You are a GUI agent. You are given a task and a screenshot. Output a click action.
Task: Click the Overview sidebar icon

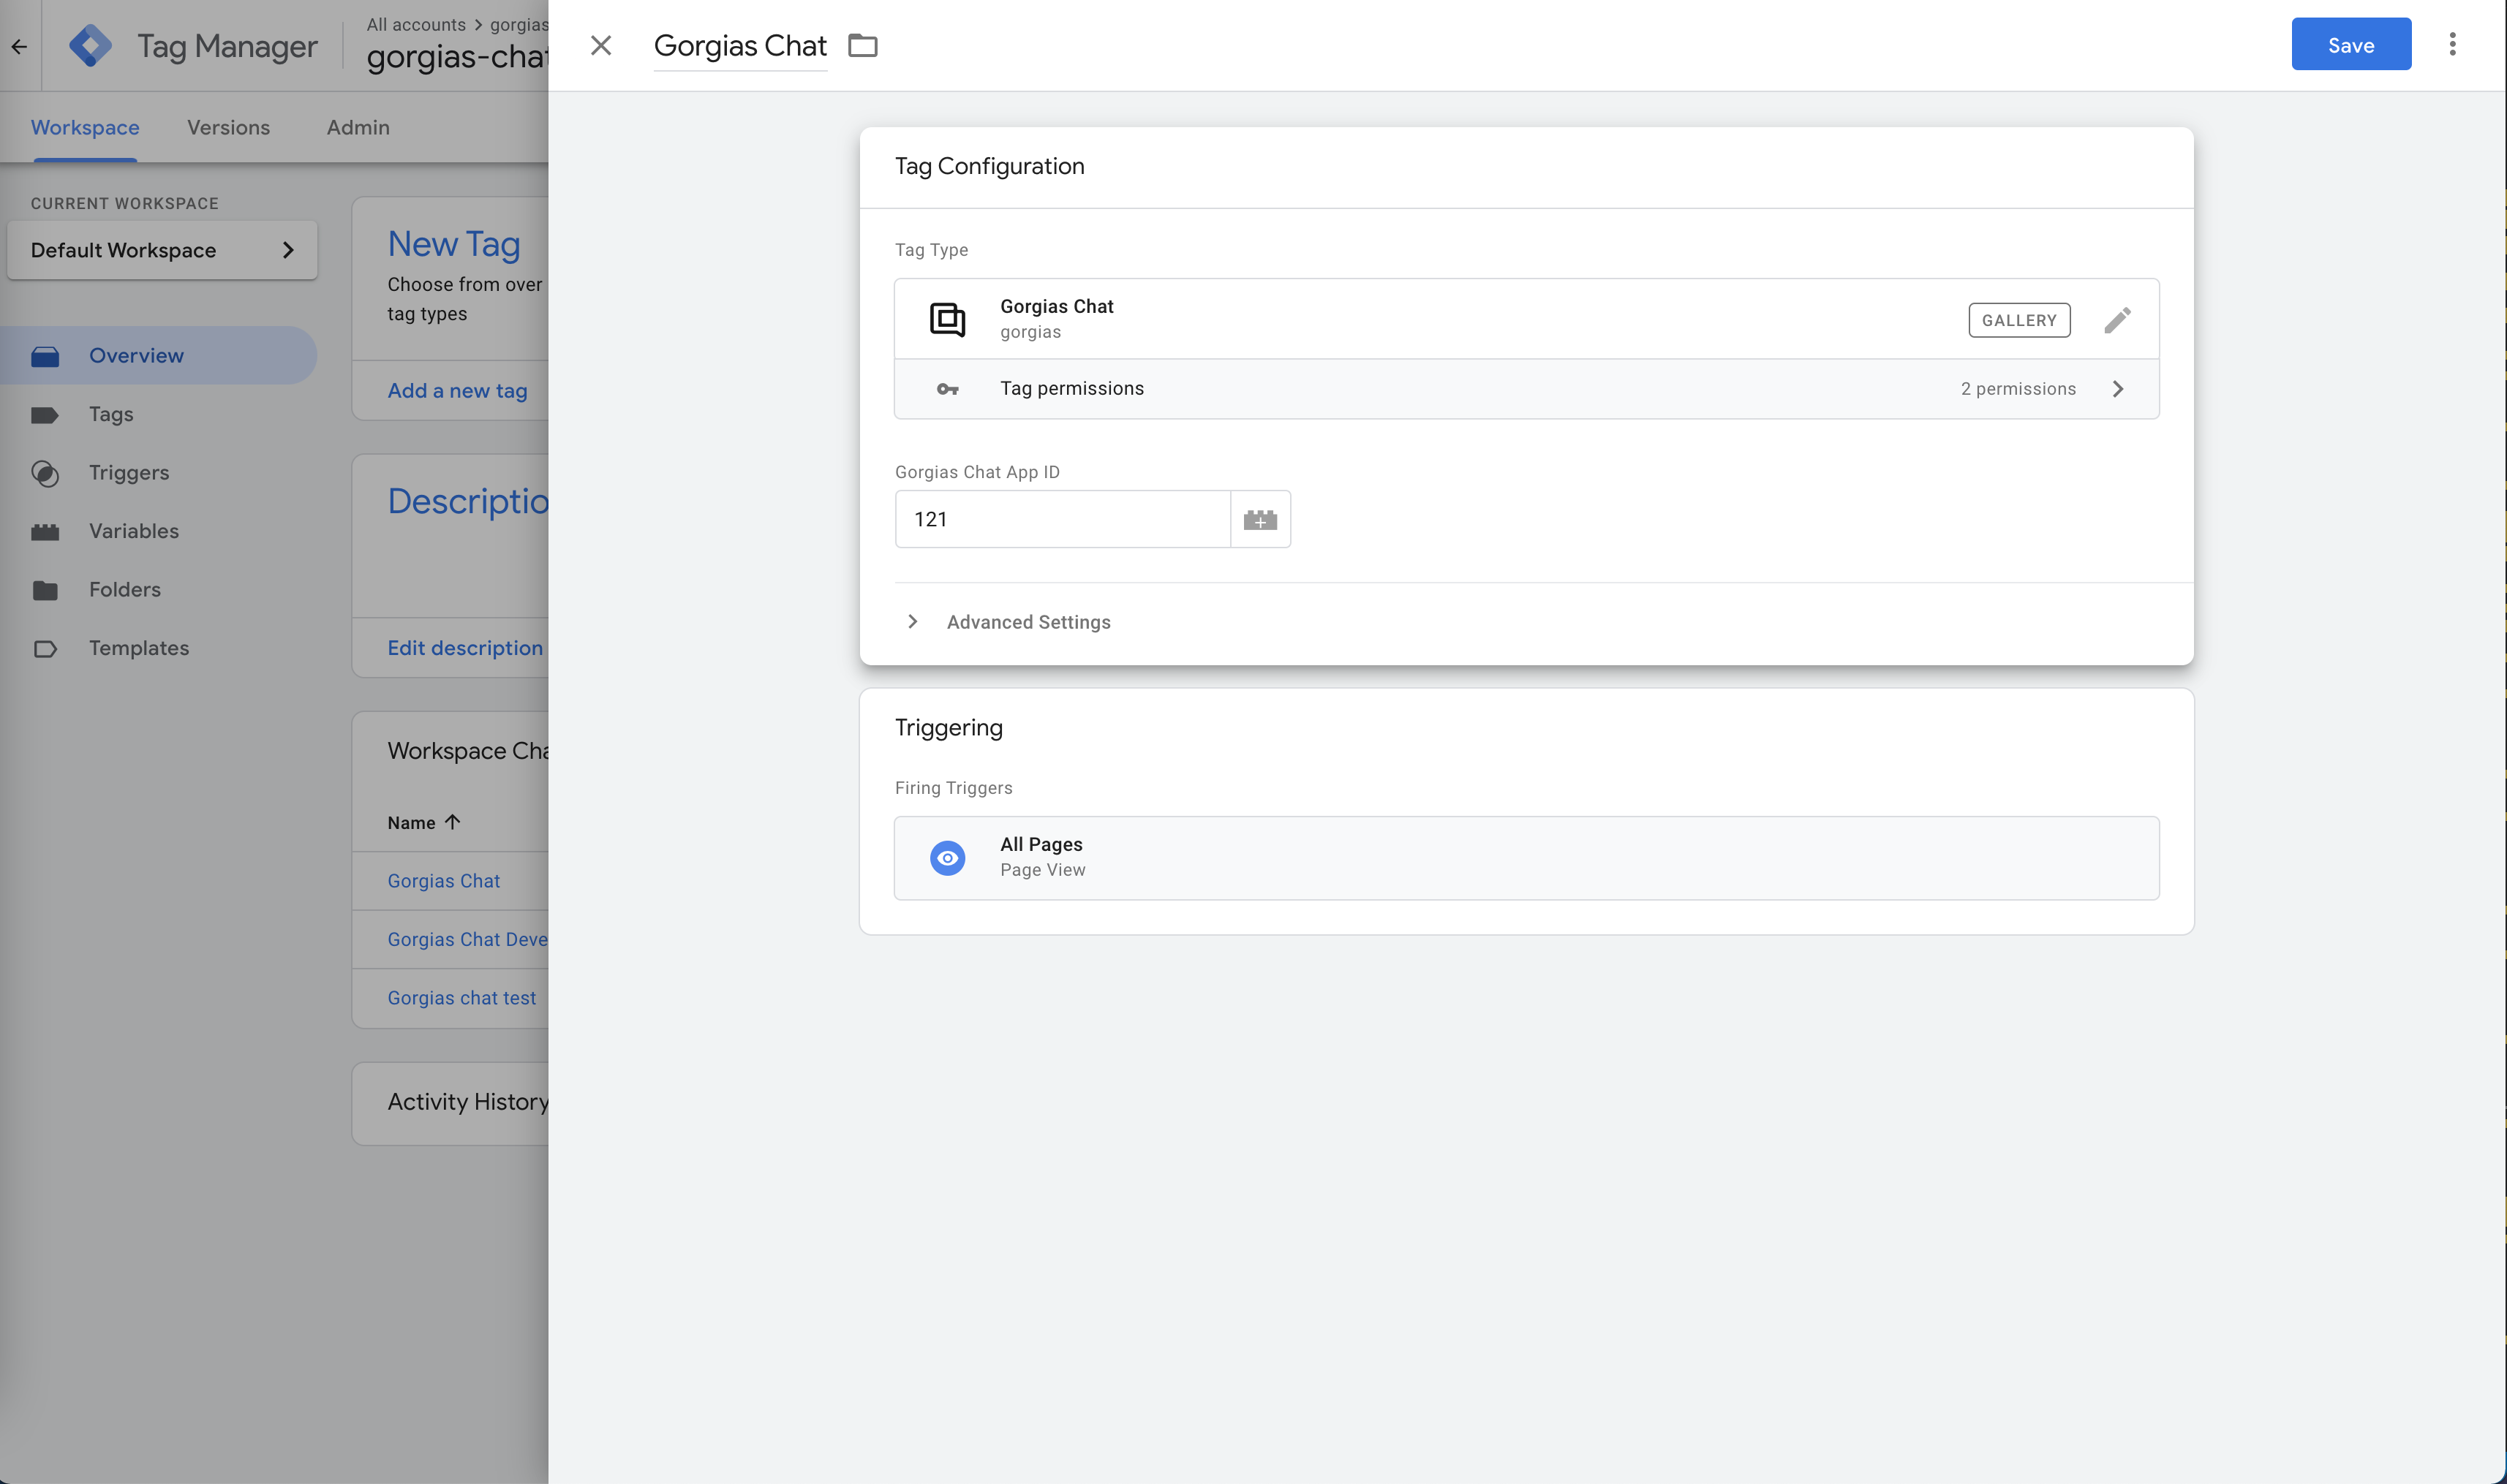coord(45,356)
